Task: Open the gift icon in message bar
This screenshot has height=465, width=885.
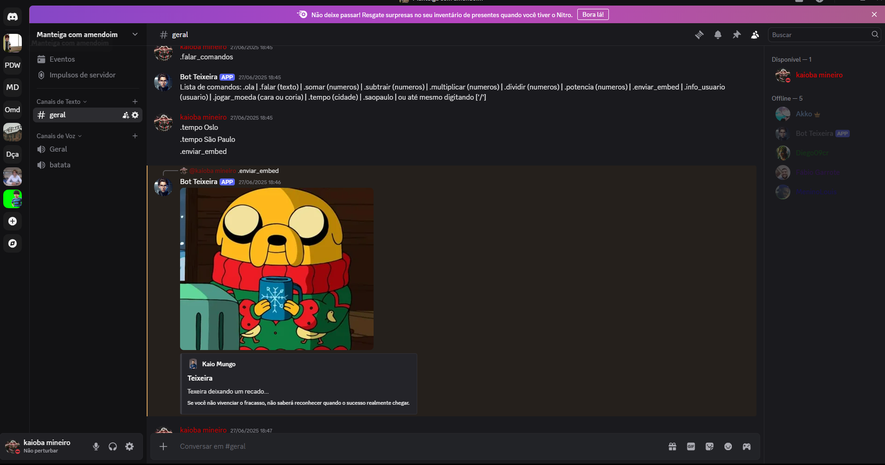Action: click(672, 446)
